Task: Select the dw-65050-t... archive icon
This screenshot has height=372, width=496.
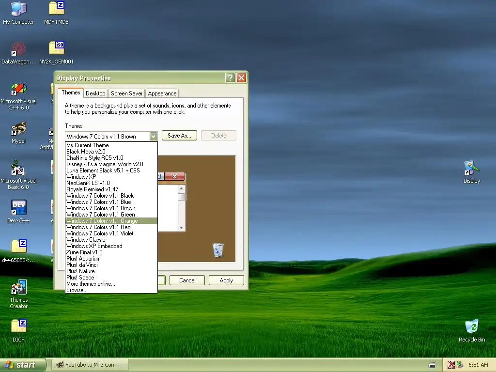Action: pyautogui.click(x=18, y=251)
